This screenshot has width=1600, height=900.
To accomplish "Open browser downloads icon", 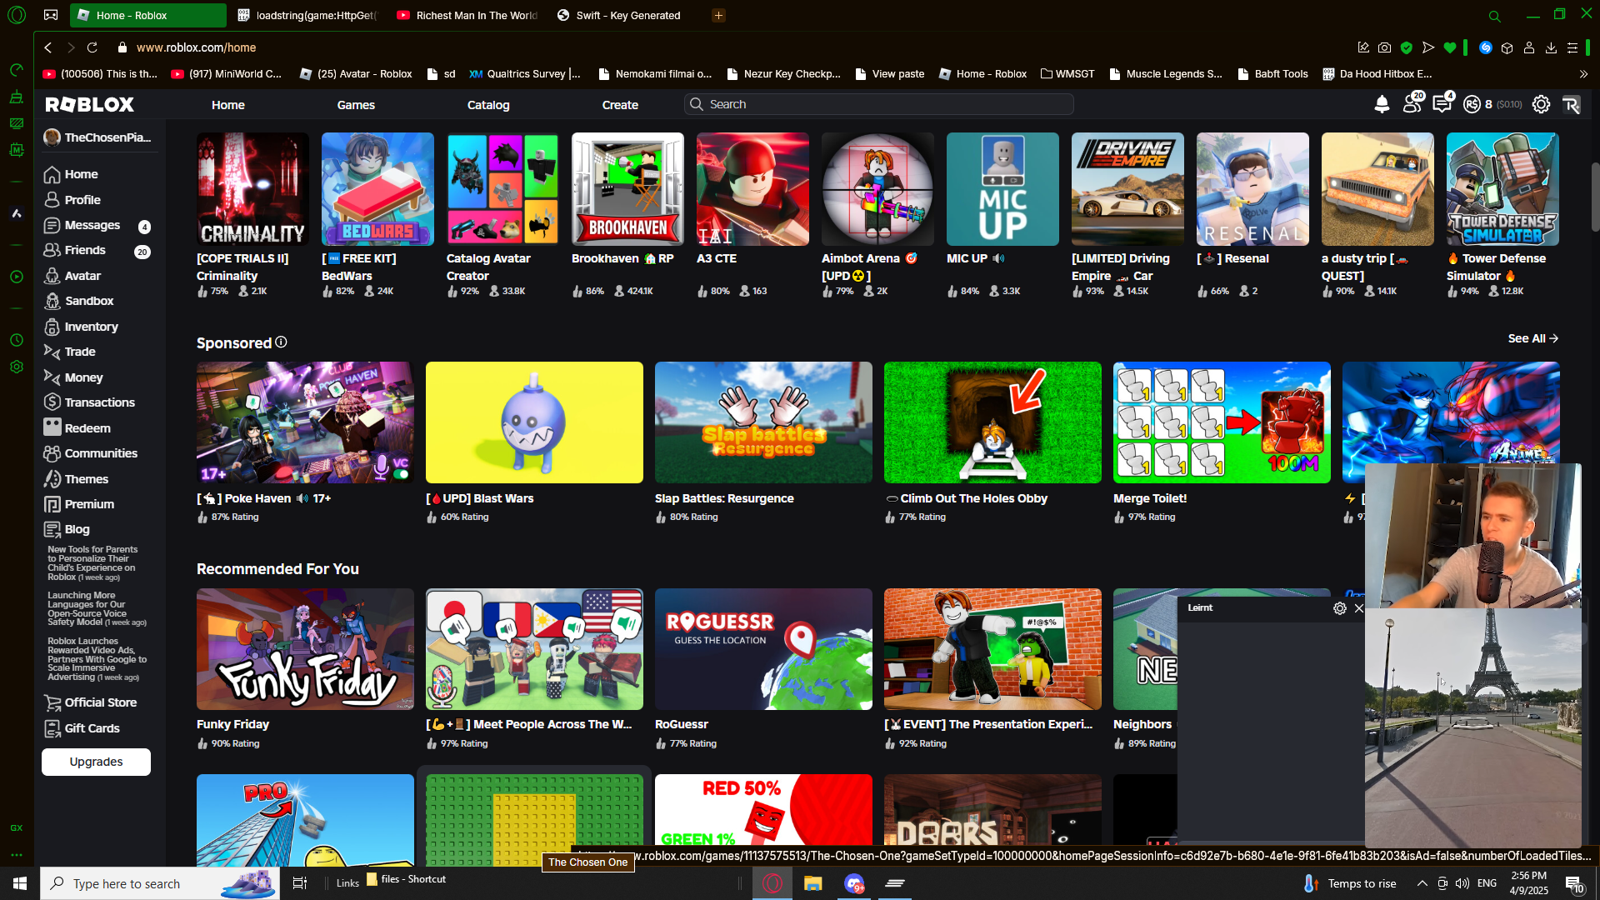I will pyautogui.click(x=1551, y=47).
